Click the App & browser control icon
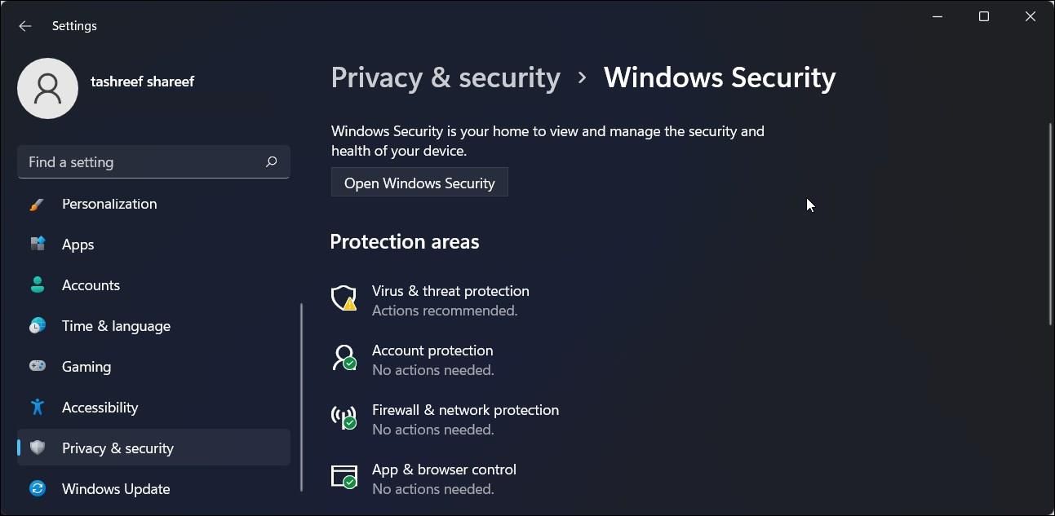This screenshot has height=516, width=1055. 344,477
